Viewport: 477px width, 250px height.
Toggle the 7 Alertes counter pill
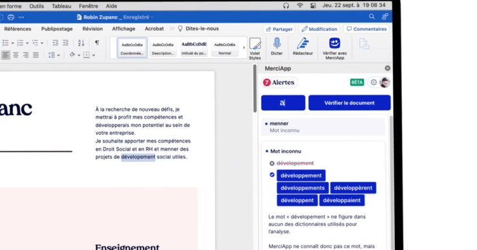click(x=279, y=82)
